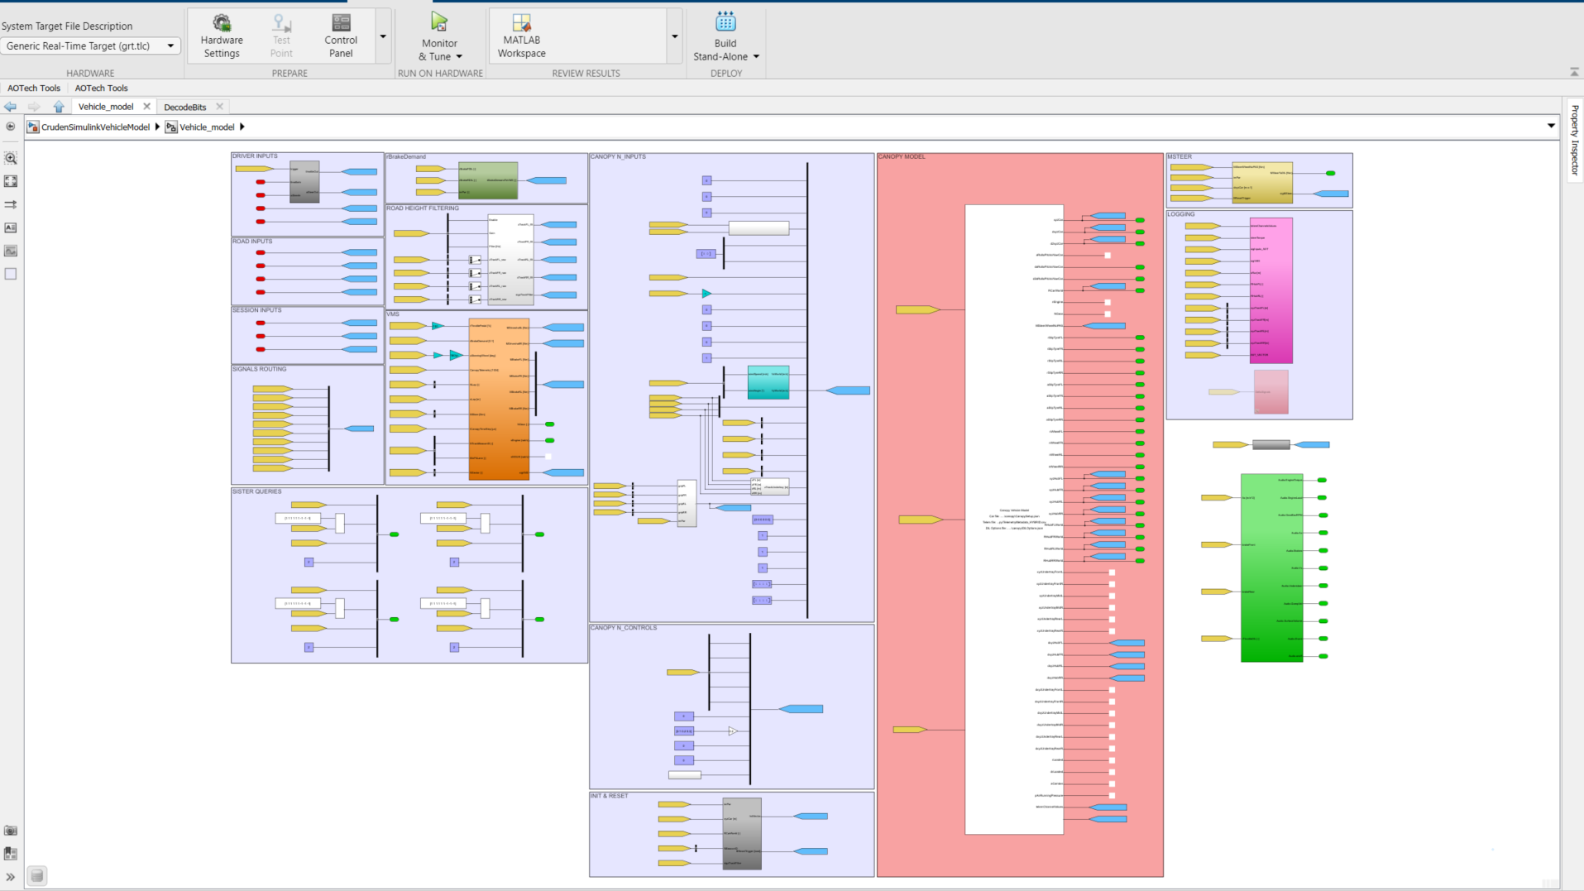The image size is (1584, 891).
Task: Select the first AOTech Tools menu
Action: click(x=34, y=88)
